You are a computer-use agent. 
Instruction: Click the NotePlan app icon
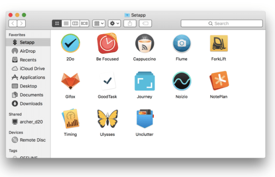point(219,81)
